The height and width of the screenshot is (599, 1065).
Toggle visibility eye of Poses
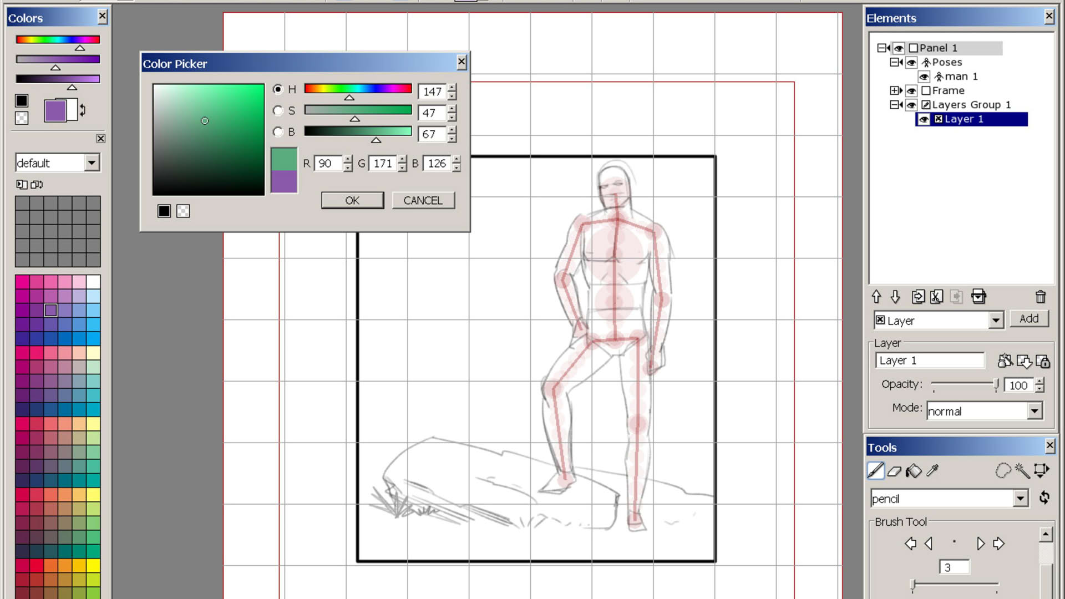coord(911,62)
